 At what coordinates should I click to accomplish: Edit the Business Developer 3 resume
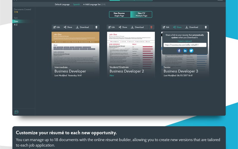coord(166,27)
